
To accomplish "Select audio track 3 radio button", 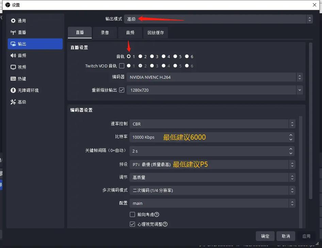I will (152, 56).
